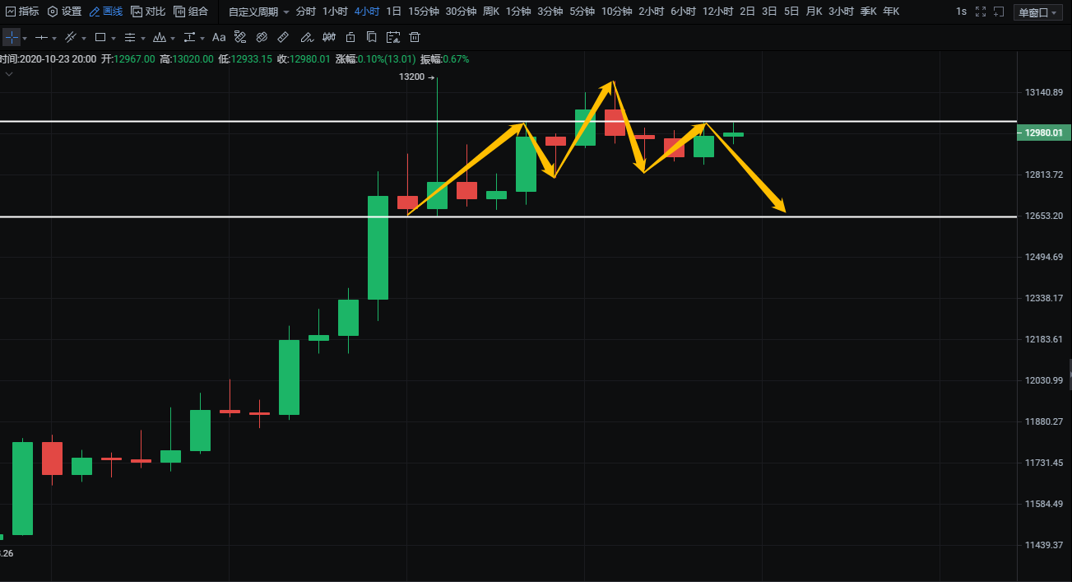Click the 12980.01 current price label
Viewport: 1072px width, 582px height.
[x=1043, y=133]
